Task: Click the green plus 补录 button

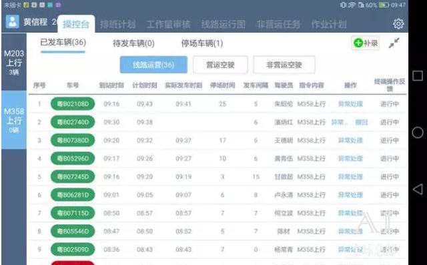Action: pyautogui.click(x=366, y=43)
